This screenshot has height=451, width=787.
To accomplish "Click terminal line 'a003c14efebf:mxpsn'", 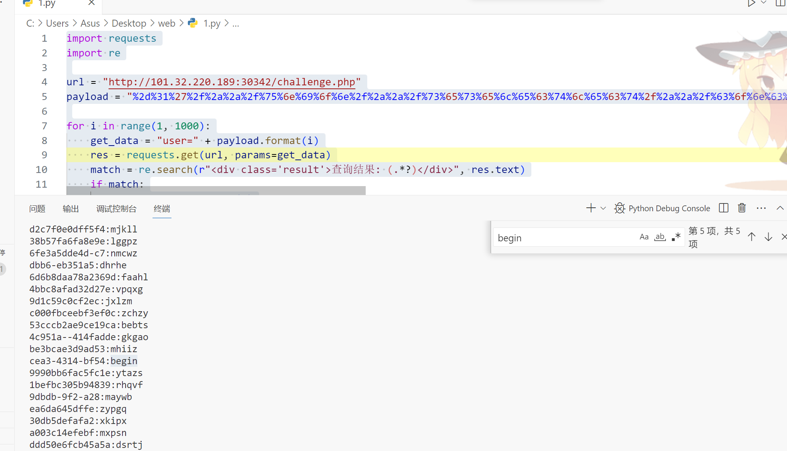I will pyautogui.click(x=78, y=433).
